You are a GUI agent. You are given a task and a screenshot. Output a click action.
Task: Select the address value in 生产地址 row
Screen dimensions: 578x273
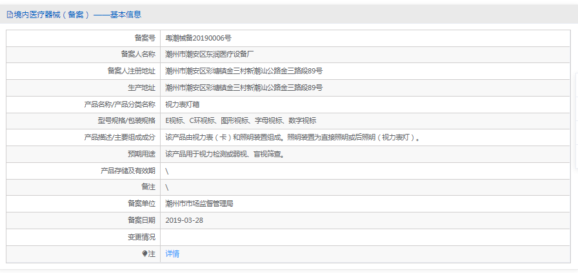(x=244, y=88)
